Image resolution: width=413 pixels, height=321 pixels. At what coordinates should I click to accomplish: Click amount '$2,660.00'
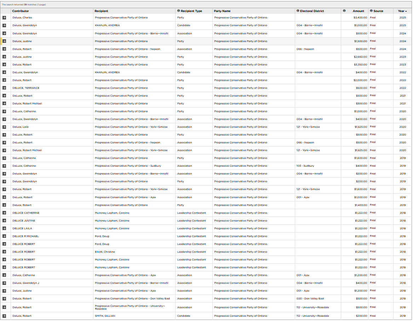[360, 57]
